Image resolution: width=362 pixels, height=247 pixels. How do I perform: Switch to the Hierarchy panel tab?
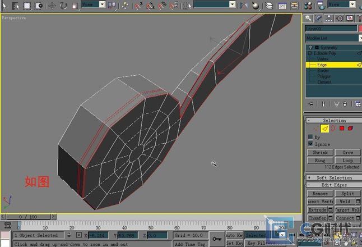pos(329,19)
